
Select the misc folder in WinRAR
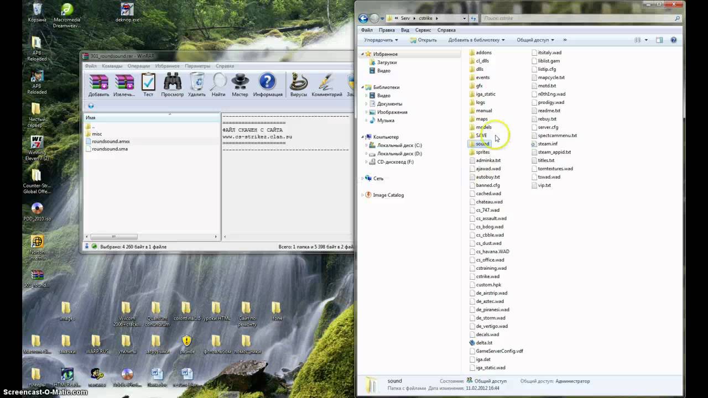click(96, 134)
